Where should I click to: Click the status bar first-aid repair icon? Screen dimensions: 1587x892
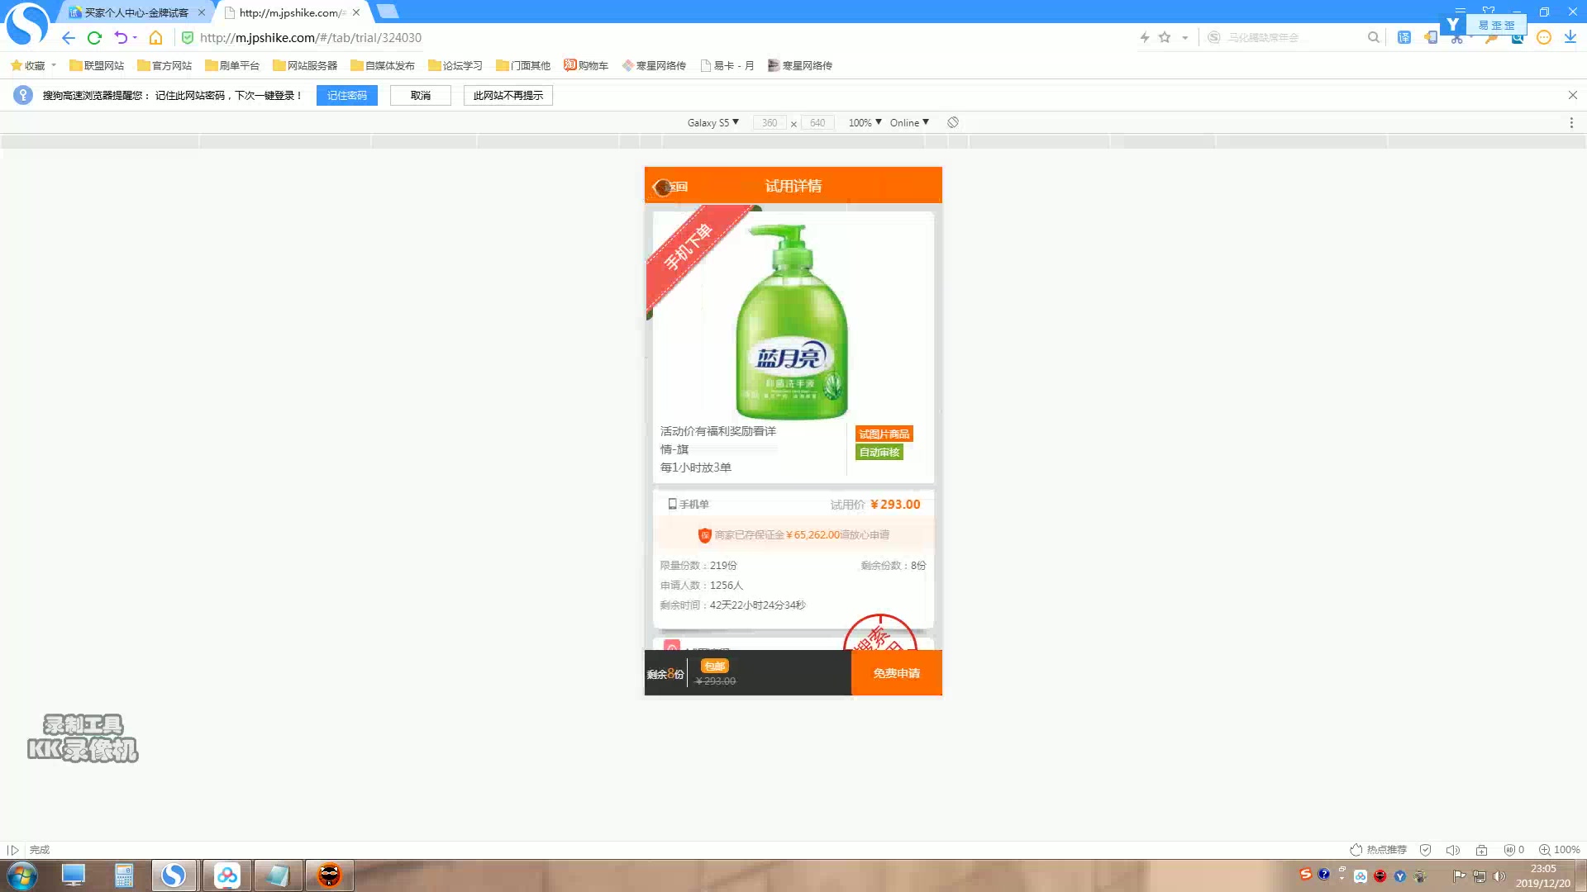1481,850
